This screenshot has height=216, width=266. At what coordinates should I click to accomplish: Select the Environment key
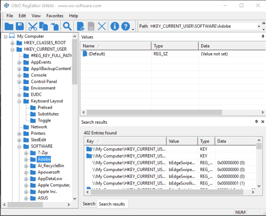pyautogui.click(x=43, y=88)
